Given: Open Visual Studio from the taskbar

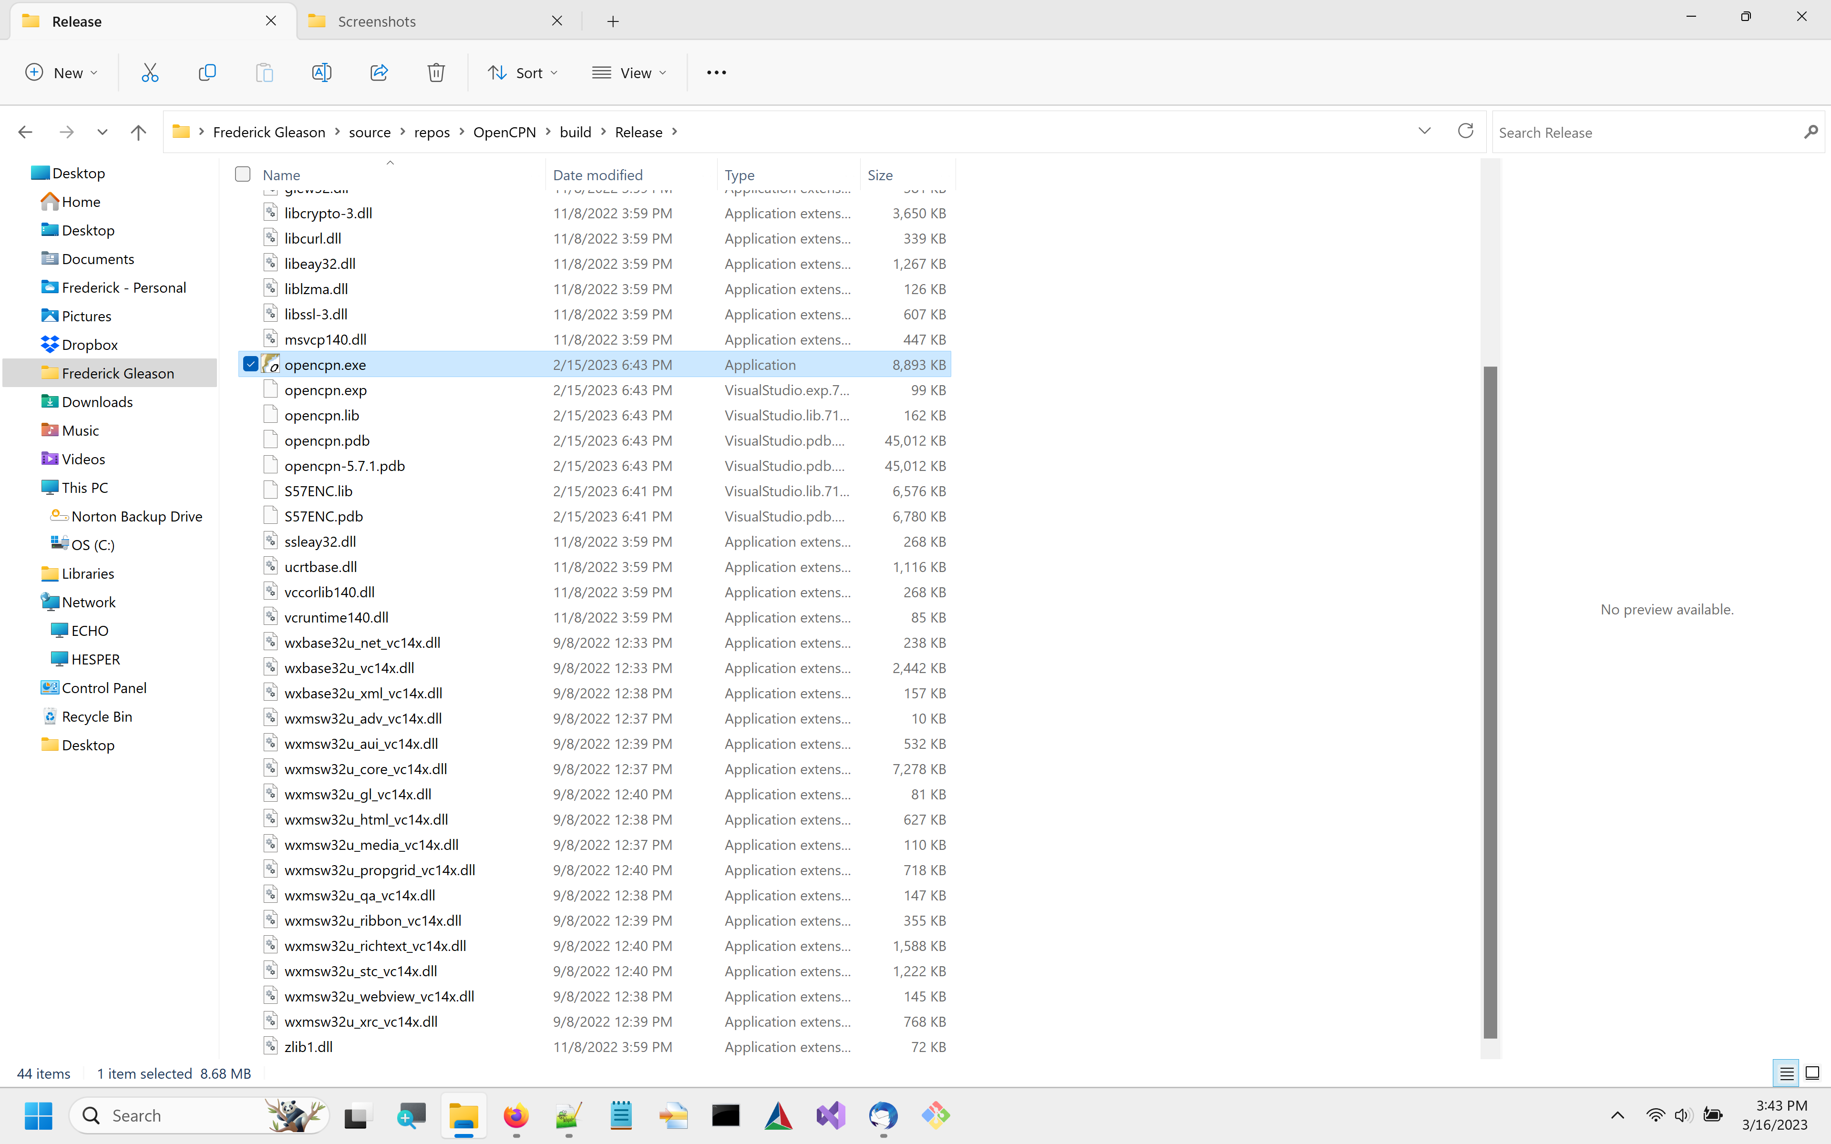Looking at the screenshot, I should (x=830, y=1115).
